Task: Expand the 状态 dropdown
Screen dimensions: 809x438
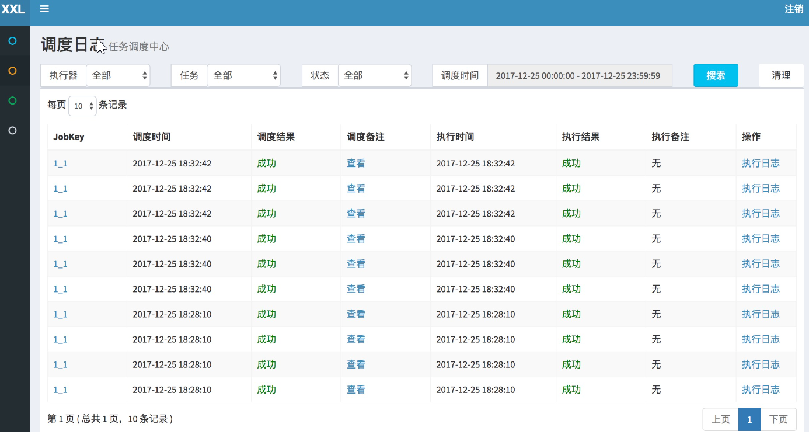Action: coord(375,75)
